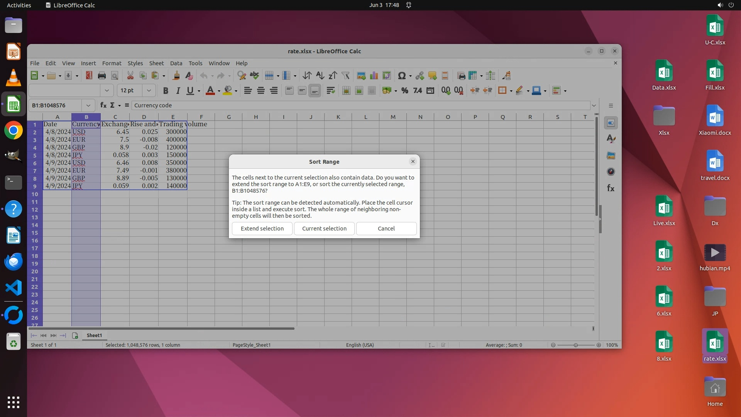Image resolution: width=741 pixels, height=417 pixels.
Task: Click the AutoFilter funnel icon
Action: point(345,76)
